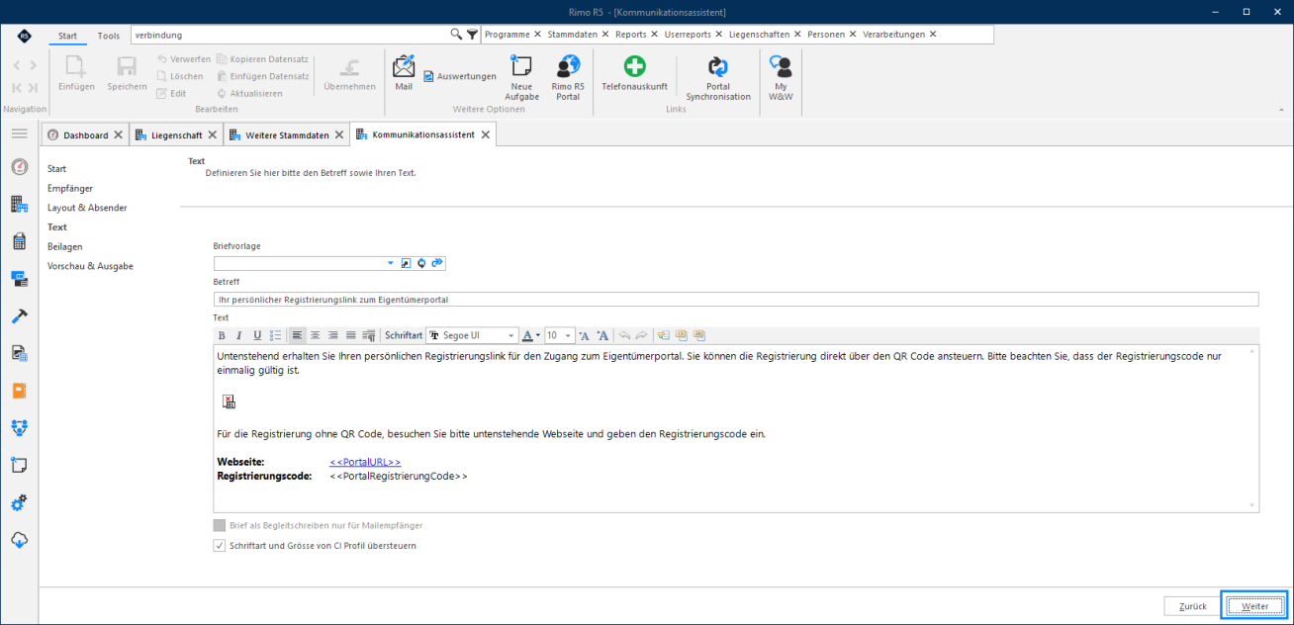The image size is (1294, 625).
Task: Open Rimo R5 Portal
Action: point(568,78)
